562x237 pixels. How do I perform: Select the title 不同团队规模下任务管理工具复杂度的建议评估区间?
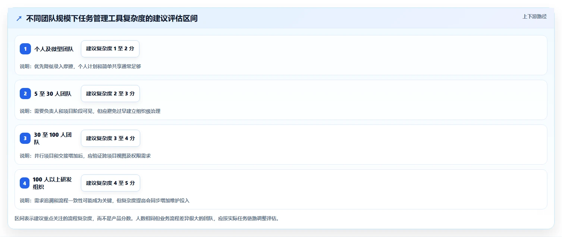pos(112,18)
